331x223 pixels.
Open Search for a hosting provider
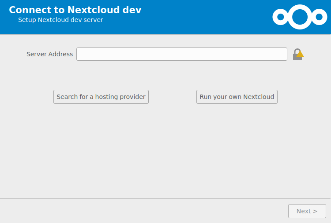click(101, 97)
